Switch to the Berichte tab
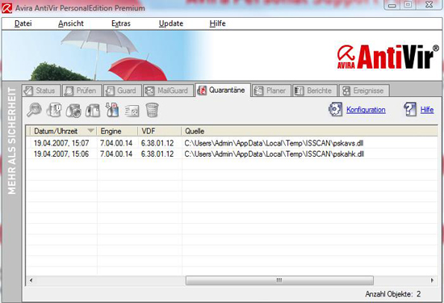444x303 pixels. 315,90
